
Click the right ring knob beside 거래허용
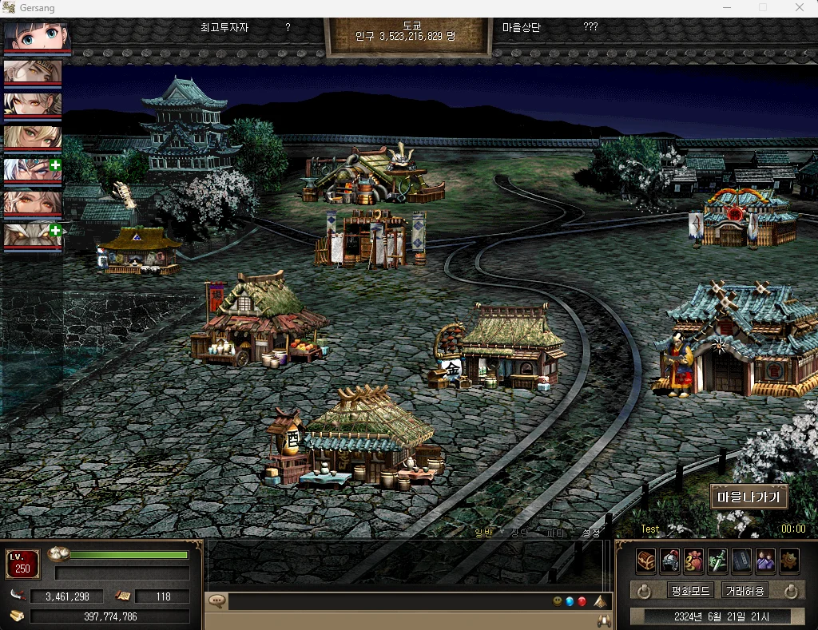tap(792, 591)
